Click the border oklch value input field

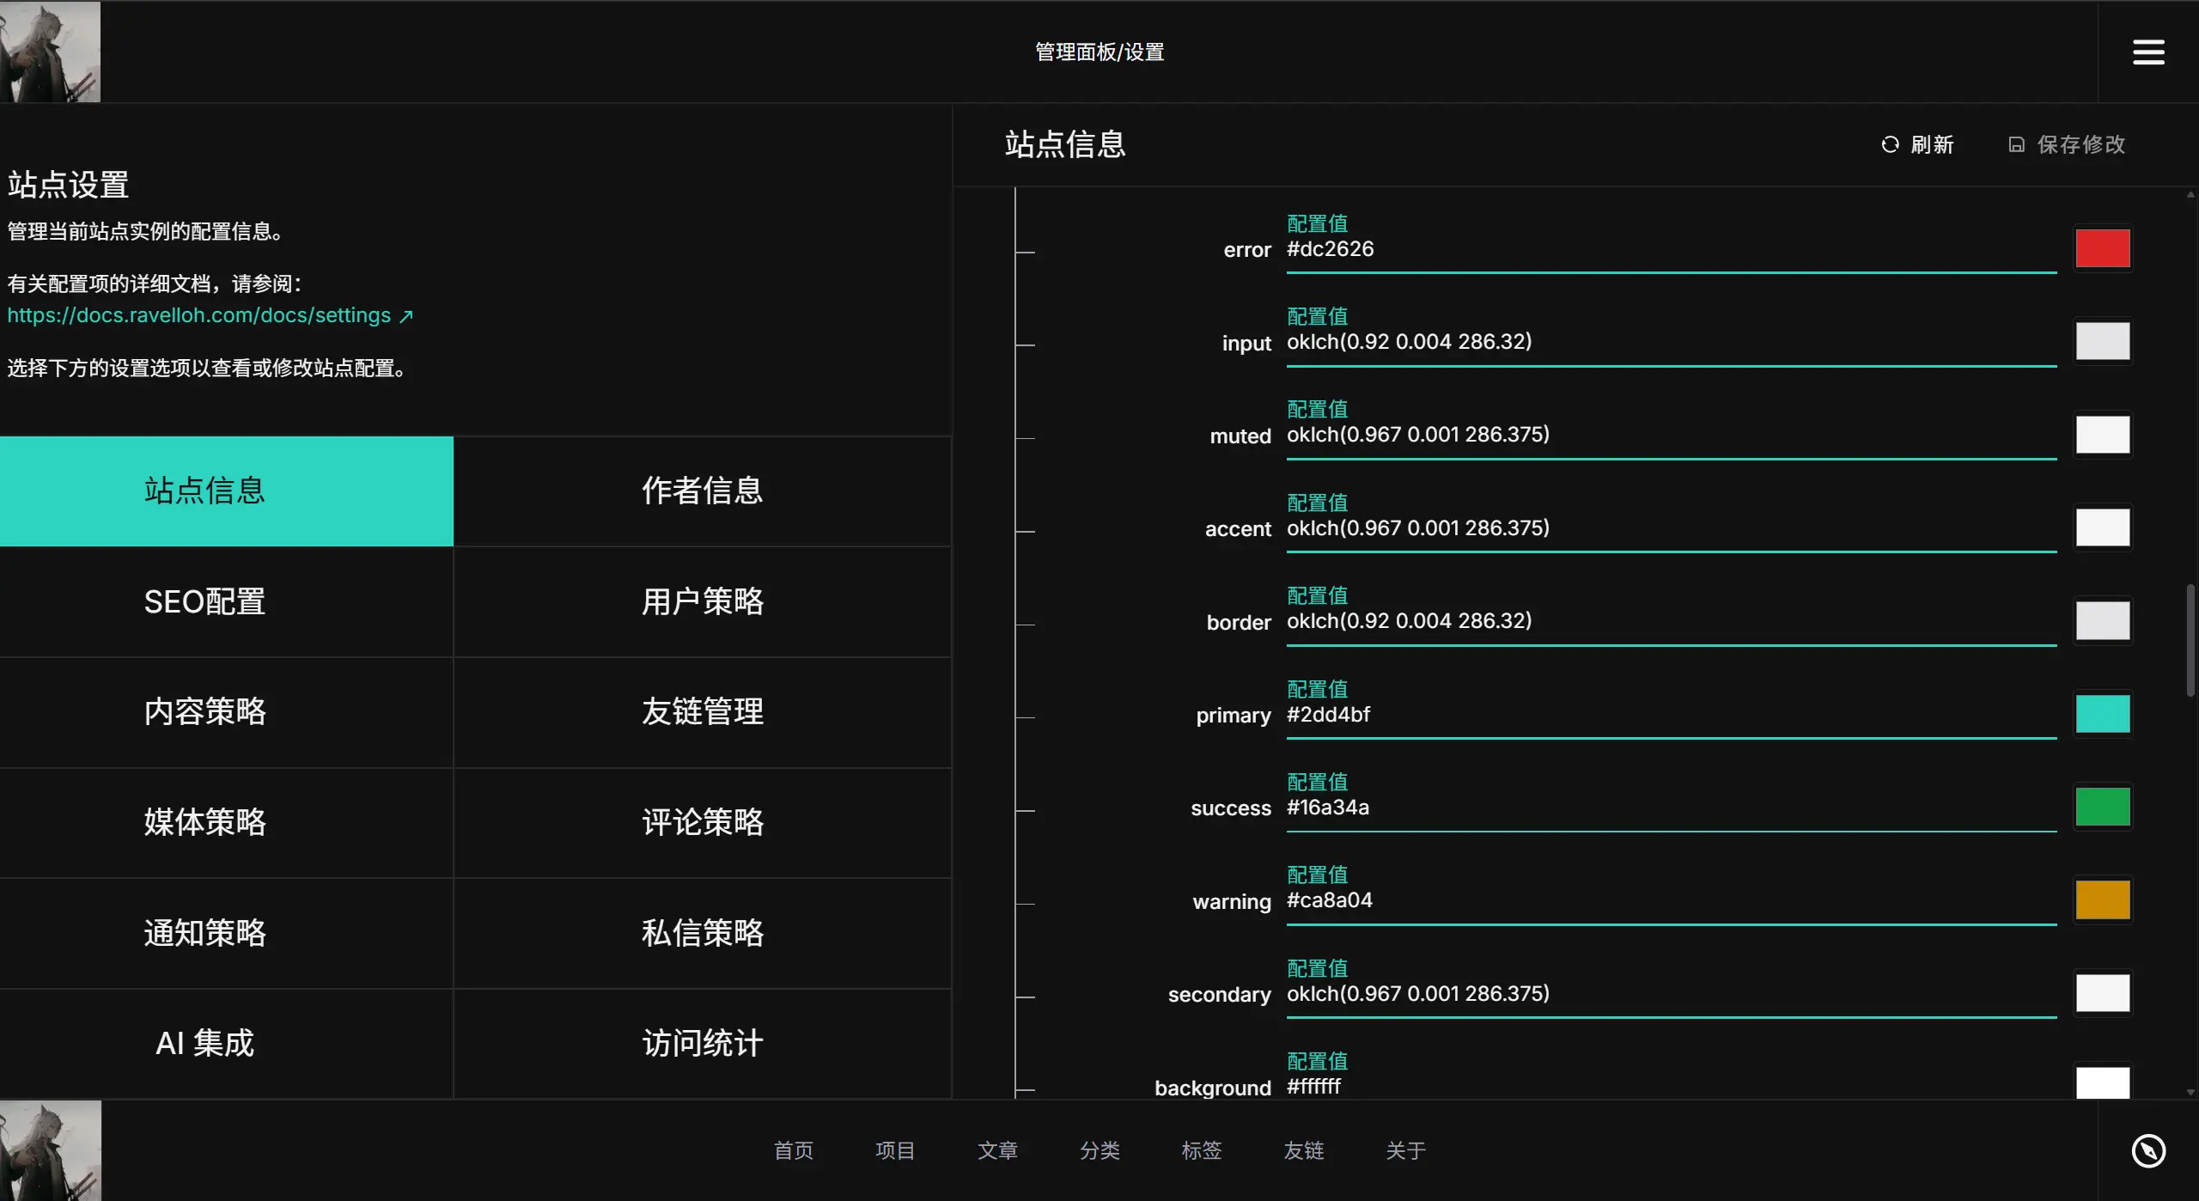click(1670, 621)
